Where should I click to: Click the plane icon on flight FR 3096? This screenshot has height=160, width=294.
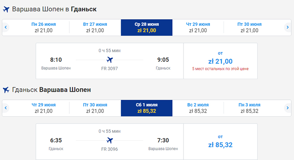(x=110, y=140)
